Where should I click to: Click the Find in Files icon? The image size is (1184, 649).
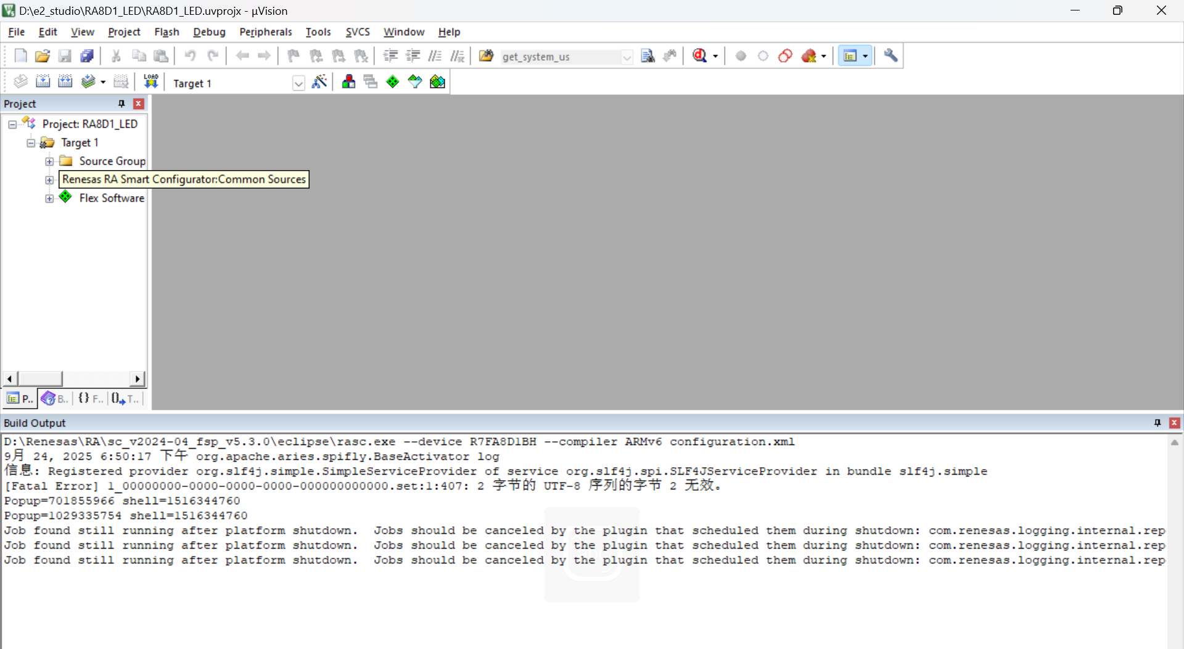pyautogui.click(x=647, y=56)
